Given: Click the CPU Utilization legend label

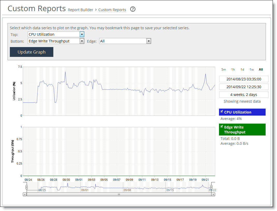Looking at the screenshot, I should (238, 112).
